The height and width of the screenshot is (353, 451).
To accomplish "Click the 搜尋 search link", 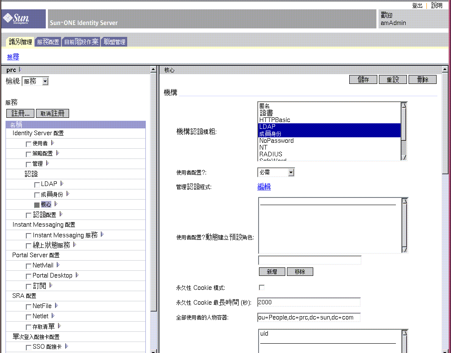I will tap(13, 57).
